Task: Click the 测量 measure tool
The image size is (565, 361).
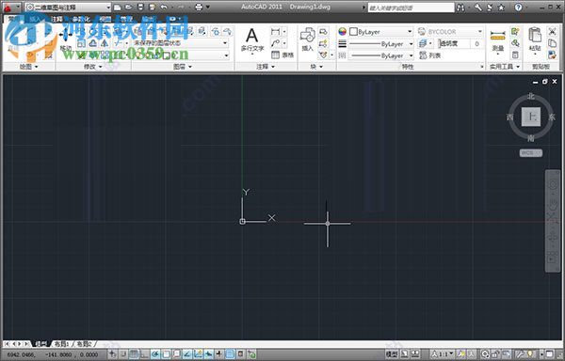Action: [x=497, y=40]
